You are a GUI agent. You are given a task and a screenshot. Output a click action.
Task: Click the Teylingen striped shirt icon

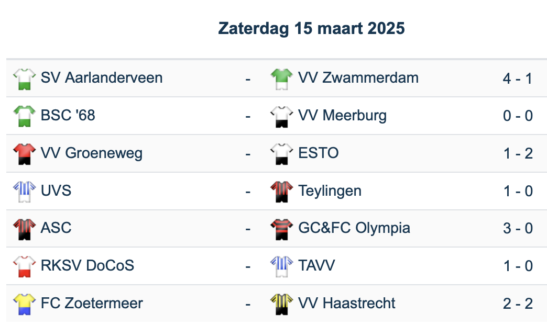coord(281,191)
